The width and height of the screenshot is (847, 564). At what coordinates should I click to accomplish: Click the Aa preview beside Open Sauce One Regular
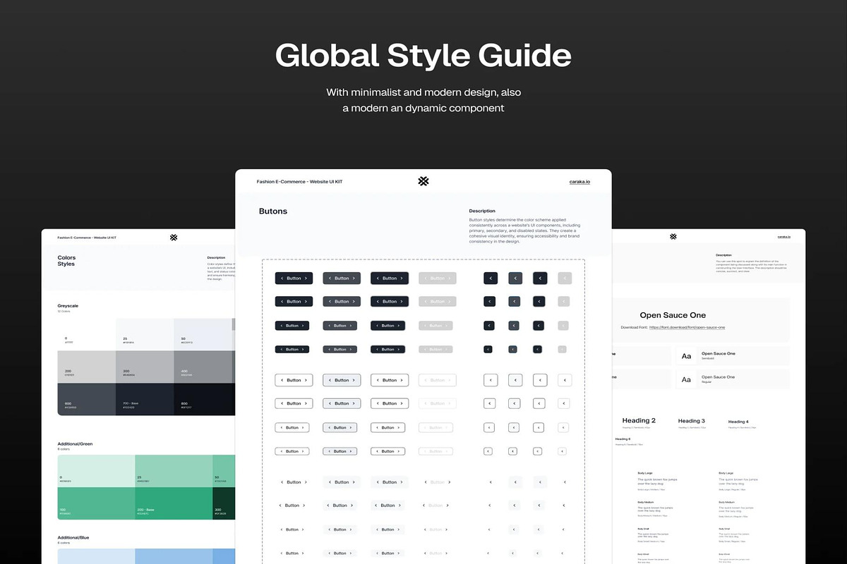[686, 379]
